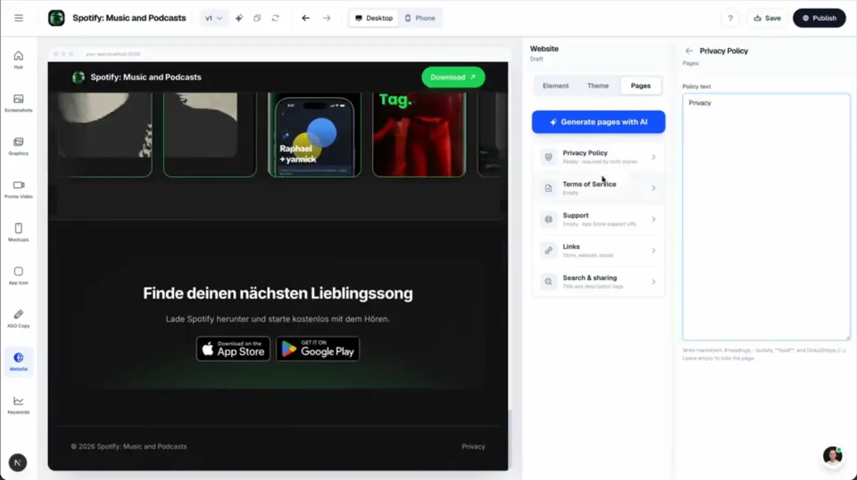Select the red Tag. screenshot thumbnail
This screenshot has height=480, width=857.
point(419,135)
